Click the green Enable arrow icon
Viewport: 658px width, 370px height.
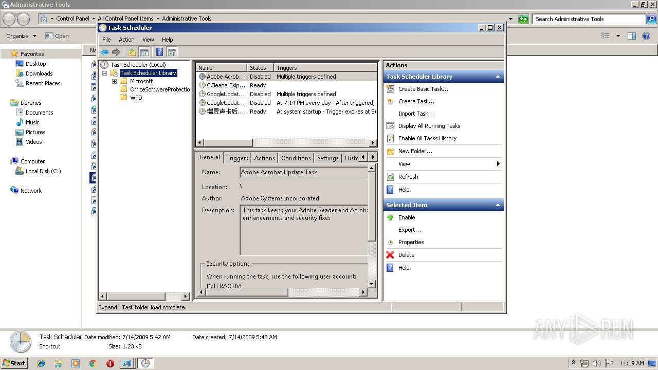391,217
